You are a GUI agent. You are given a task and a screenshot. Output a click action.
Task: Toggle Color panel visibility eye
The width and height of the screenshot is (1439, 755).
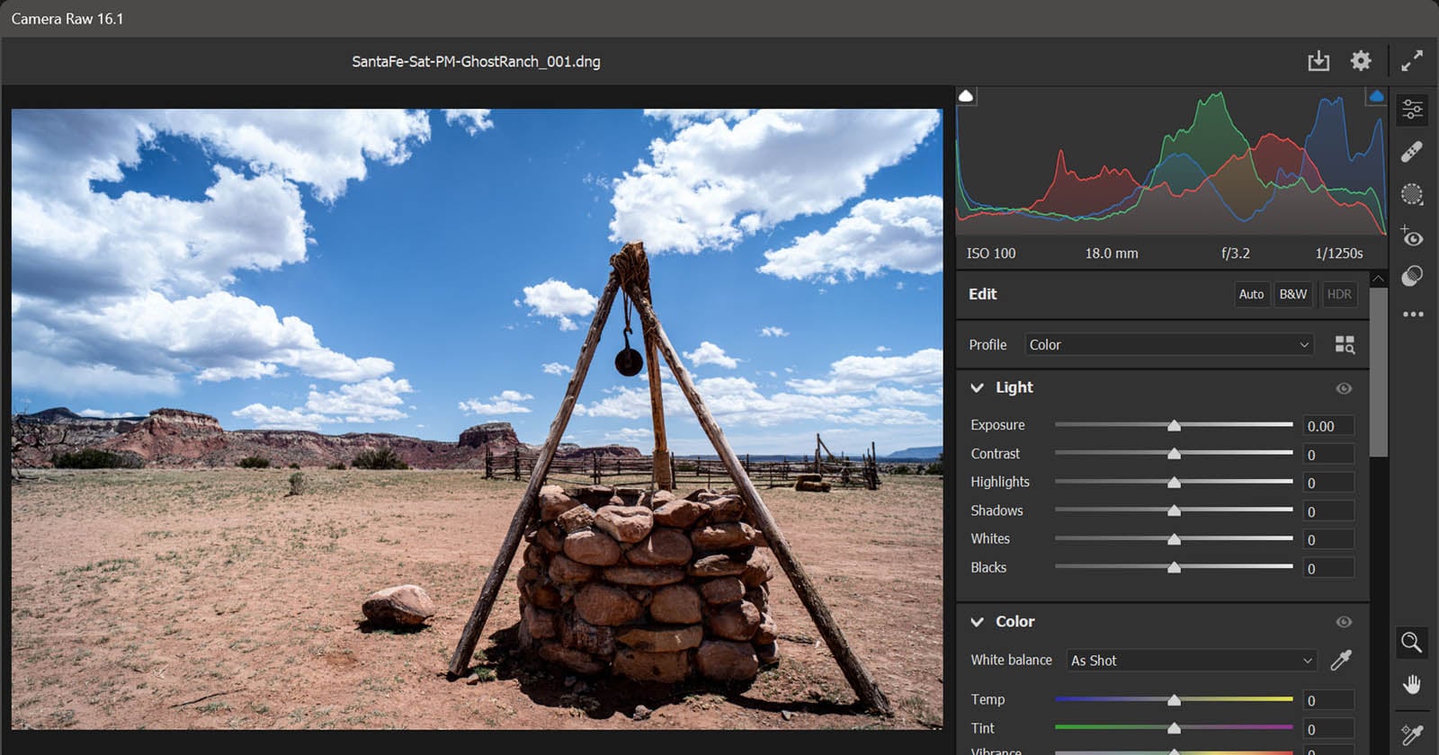[1344, 622]
